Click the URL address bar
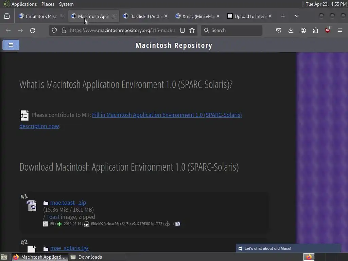348x261 pixels. (x=122, y=30)
